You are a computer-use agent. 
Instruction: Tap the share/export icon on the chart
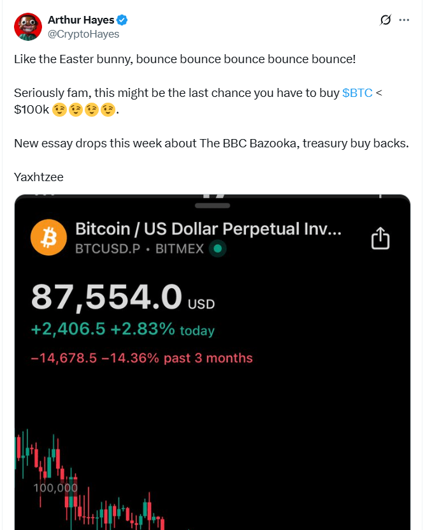(x=380, y=237)
